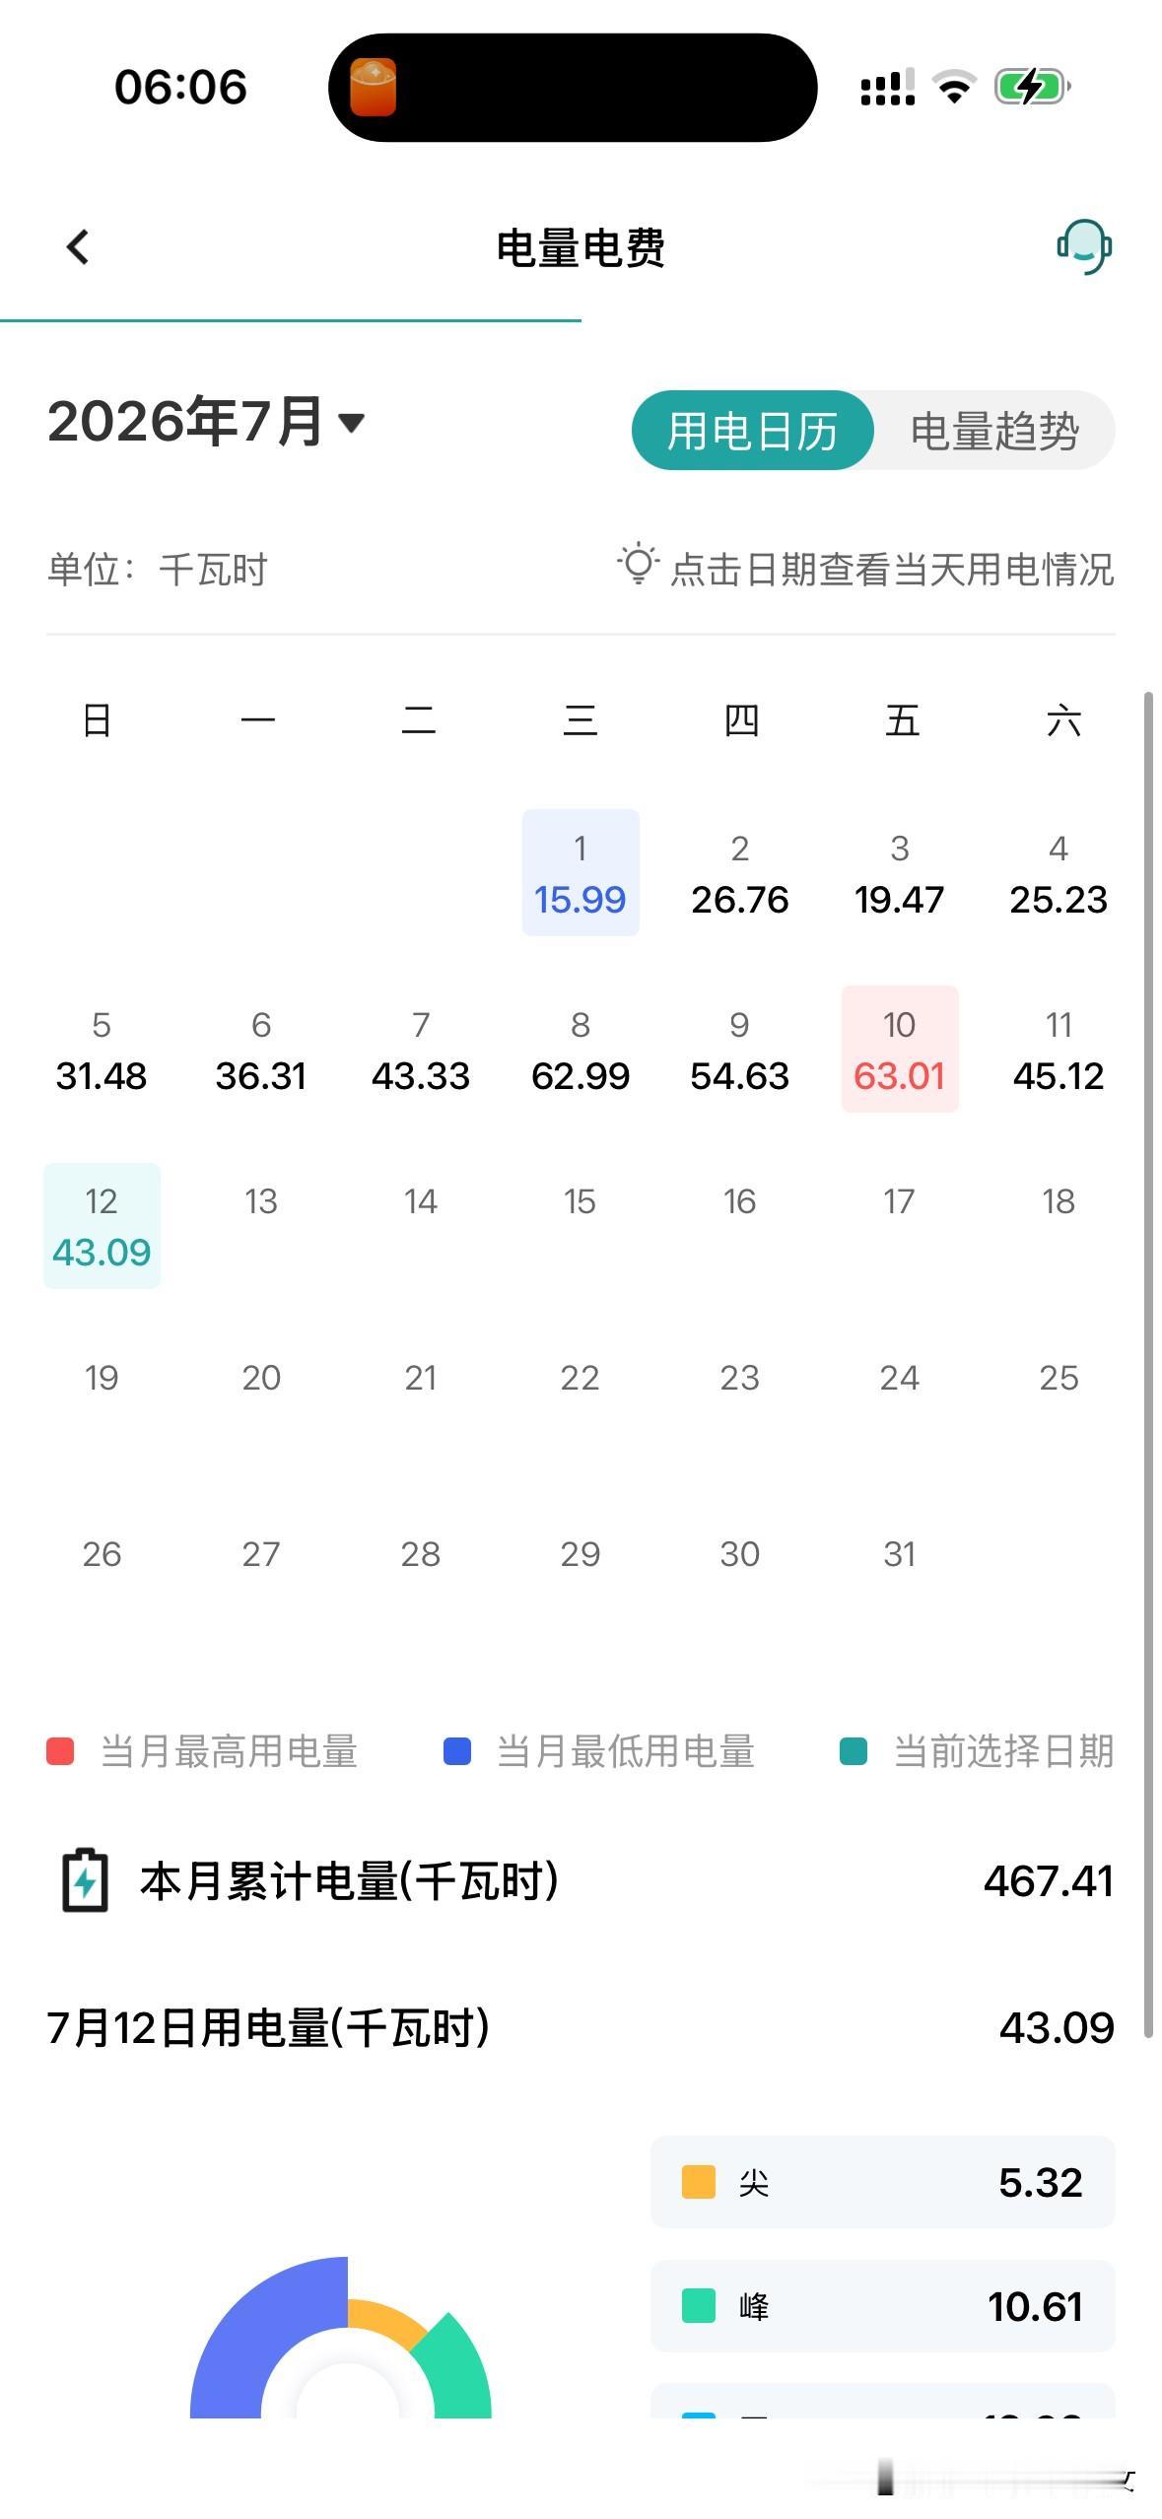
Task: Select July 2 with 26.76
Action: pyautogui.click(x=740, y=872)
